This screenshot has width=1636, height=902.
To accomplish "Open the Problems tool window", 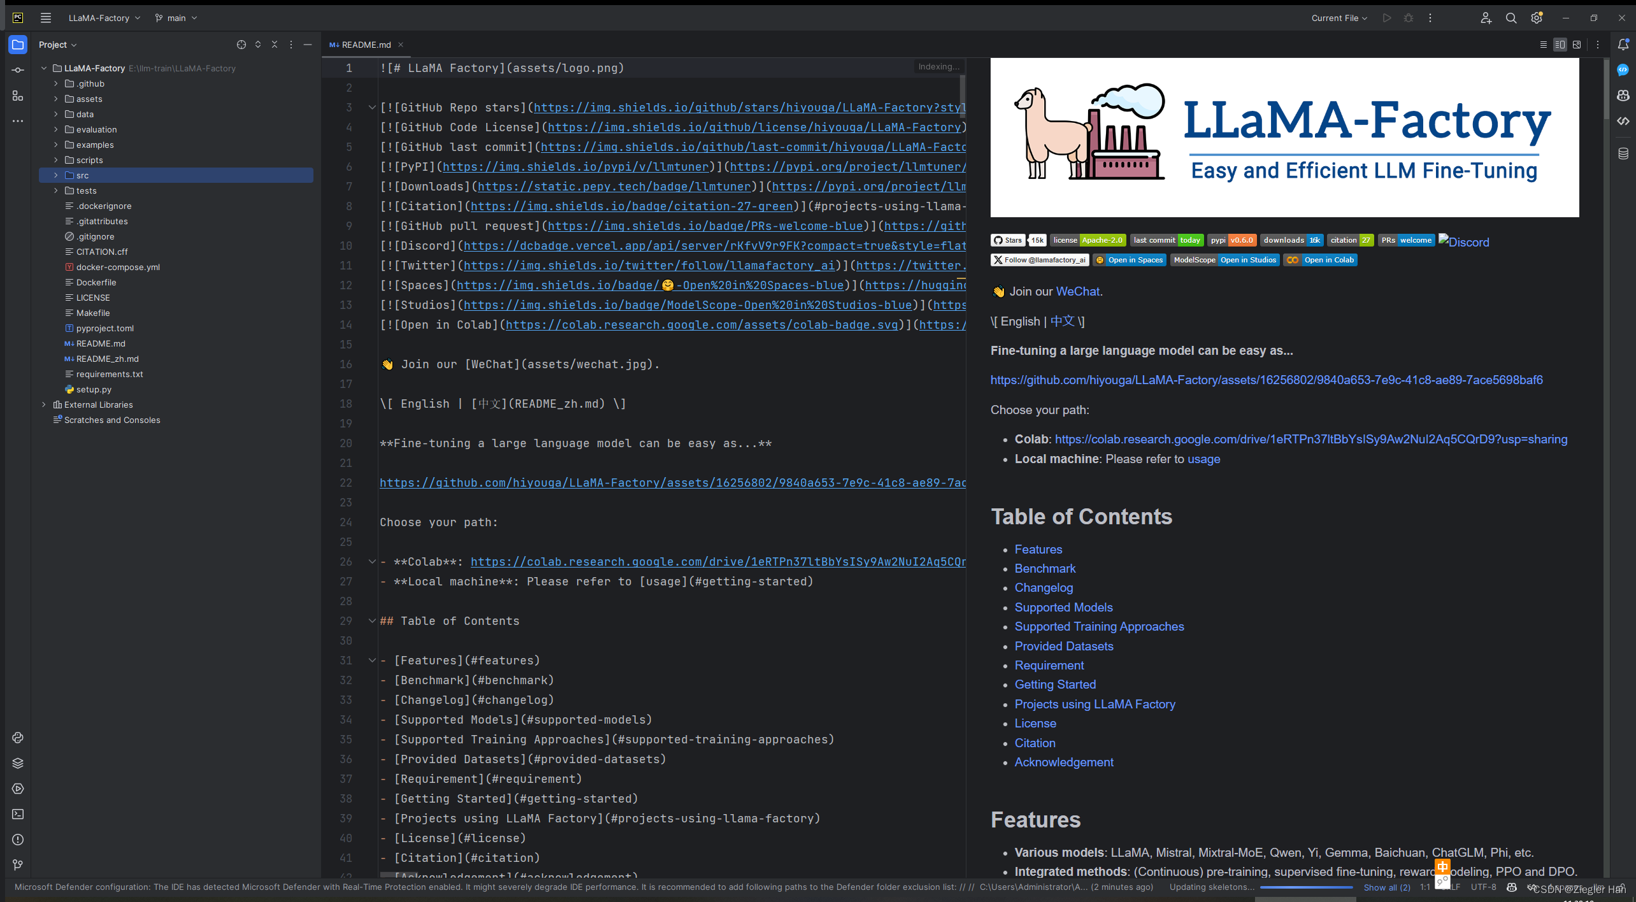I will 18,840.
